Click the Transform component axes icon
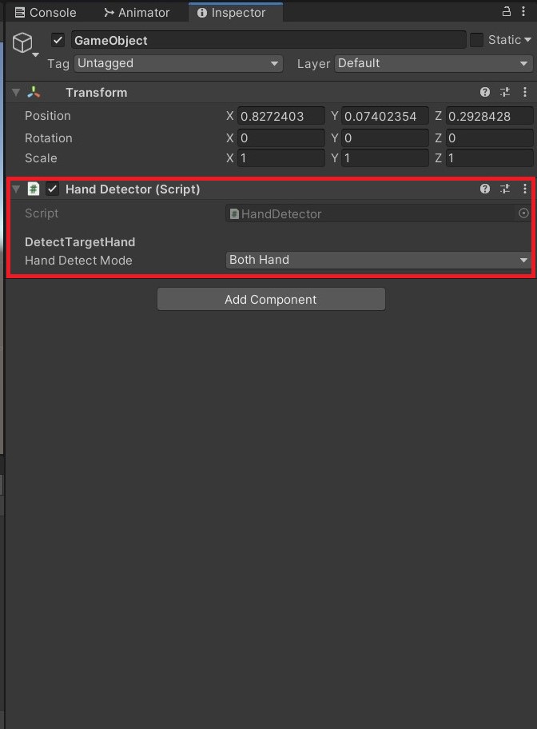Screen dimensions: 537x729 pyautogui.click(x=34, y=92)
